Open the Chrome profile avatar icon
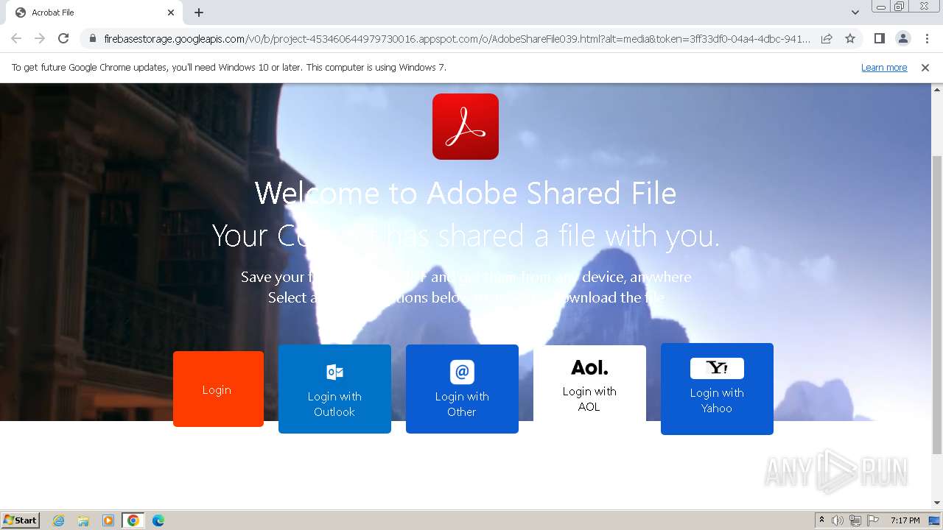Viewport: 943px width, 530px height. point(902,38)
